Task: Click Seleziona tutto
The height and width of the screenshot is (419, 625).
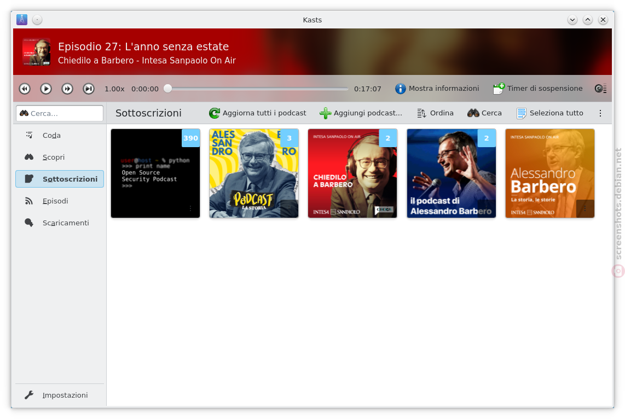Action: pyautogui.click(x=549, y=113)
